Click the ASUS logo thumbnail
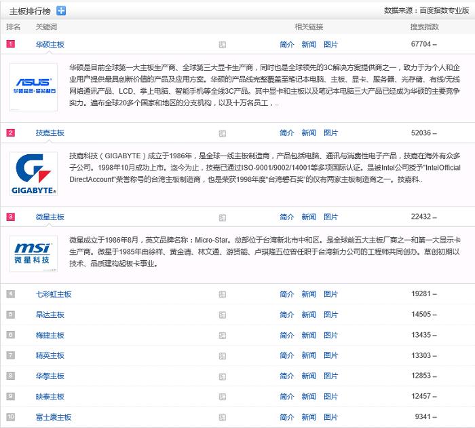Image resolution: width=475 pixels, height=428 pixels. (34, 87)
